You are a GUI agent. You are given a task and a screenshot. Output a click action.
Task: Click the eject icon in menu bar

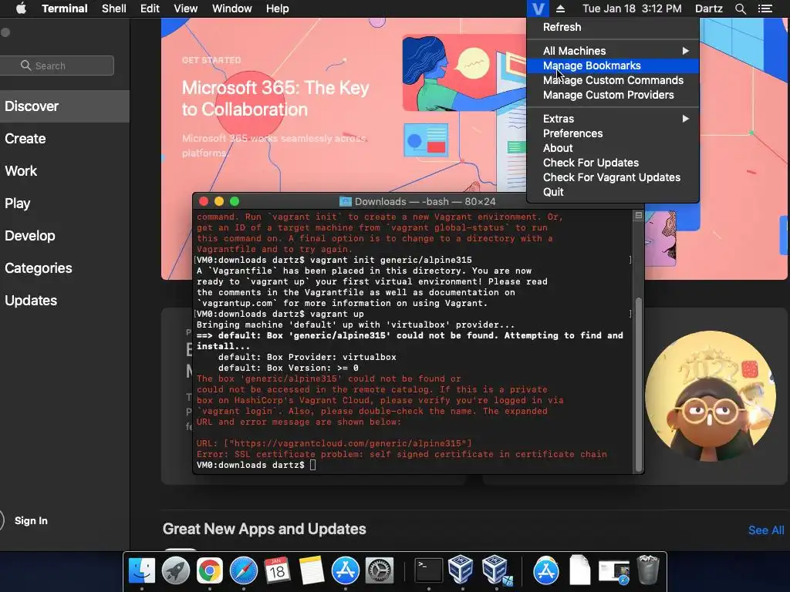tap(560, 8)
